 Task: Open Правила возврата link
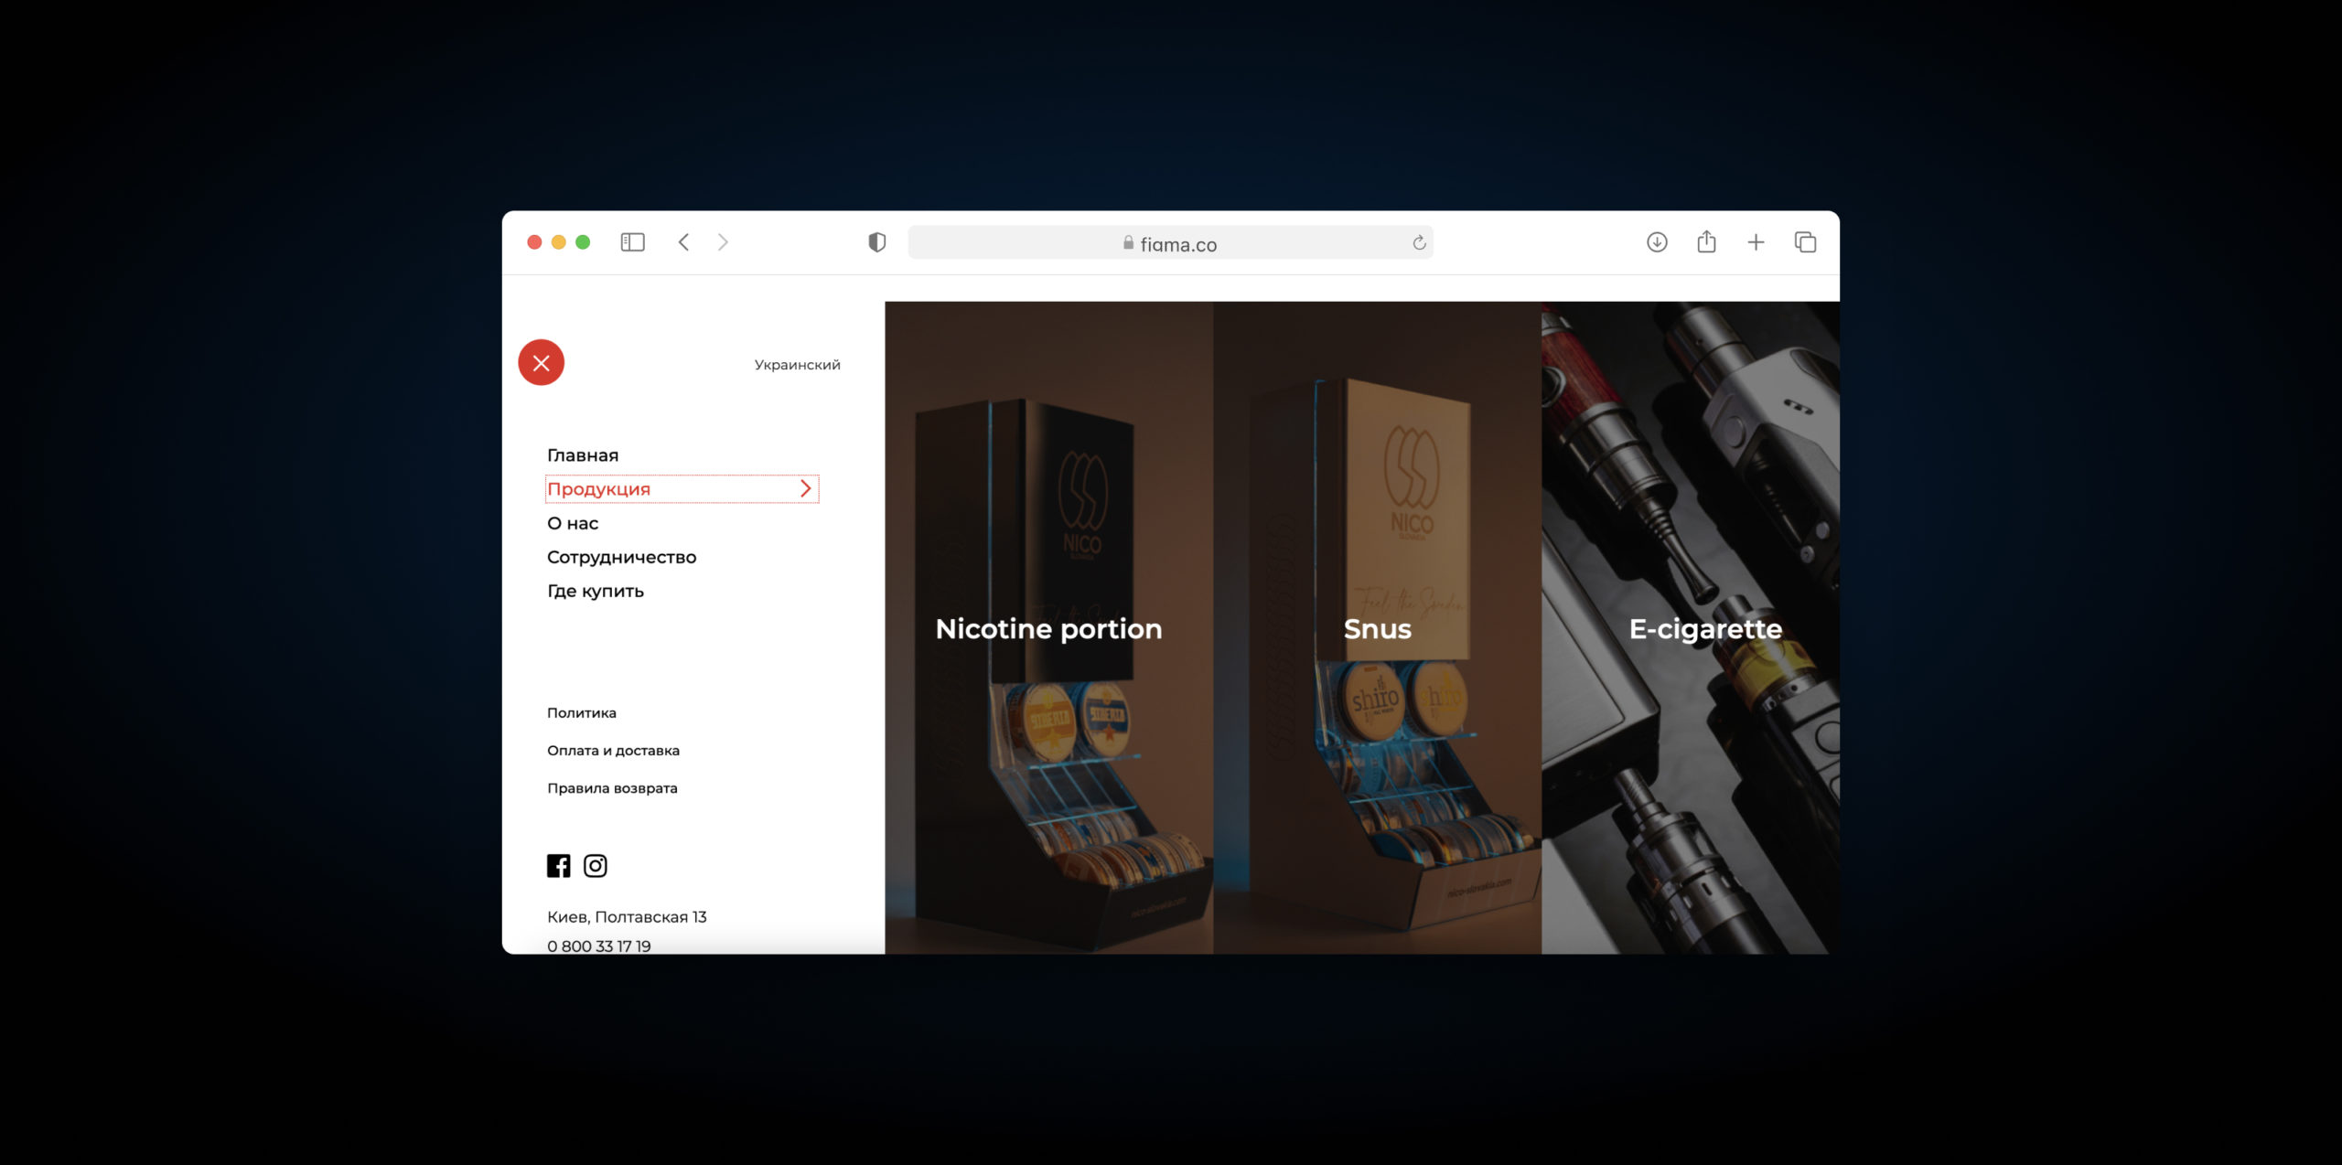point(612,788)
